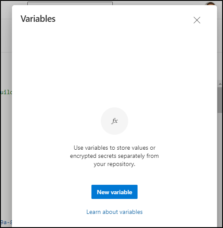Close the Variables panel with the X
223x228 pixels.
coord(197,20)
